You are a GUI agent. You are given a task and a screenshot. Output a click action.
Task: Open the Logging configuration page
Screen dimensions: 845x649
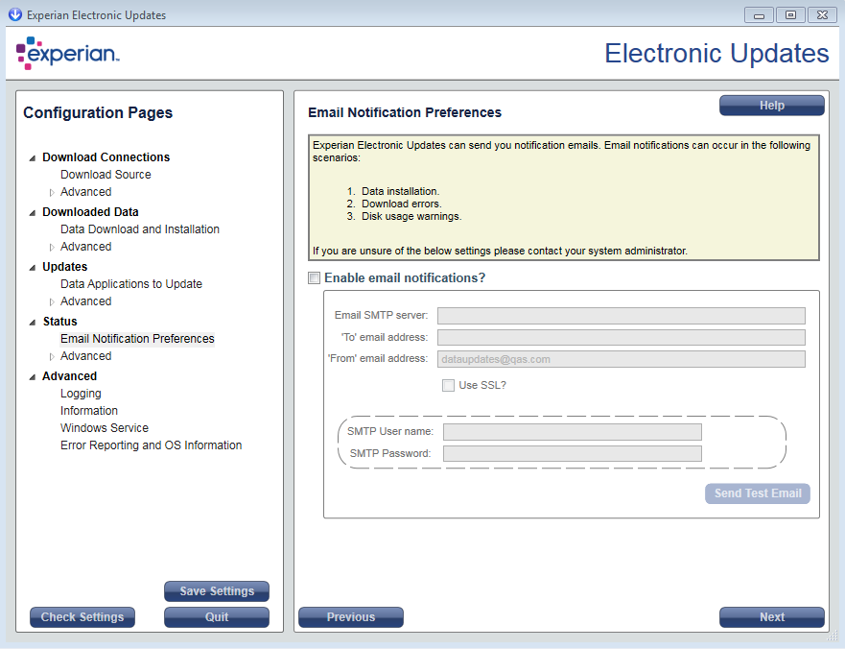point(81,394)
